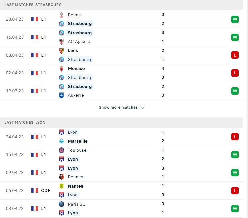The height and width of the screenshot is (218, 248).
Task: Open the Monaco team name link
Action: coord(76,69)
